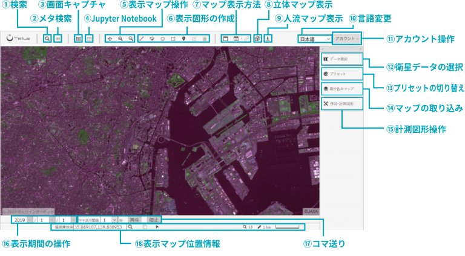Delete shapes with the trash icon
Image resolution: width=465 pixels, height=256 pixels.
[205, 39]
